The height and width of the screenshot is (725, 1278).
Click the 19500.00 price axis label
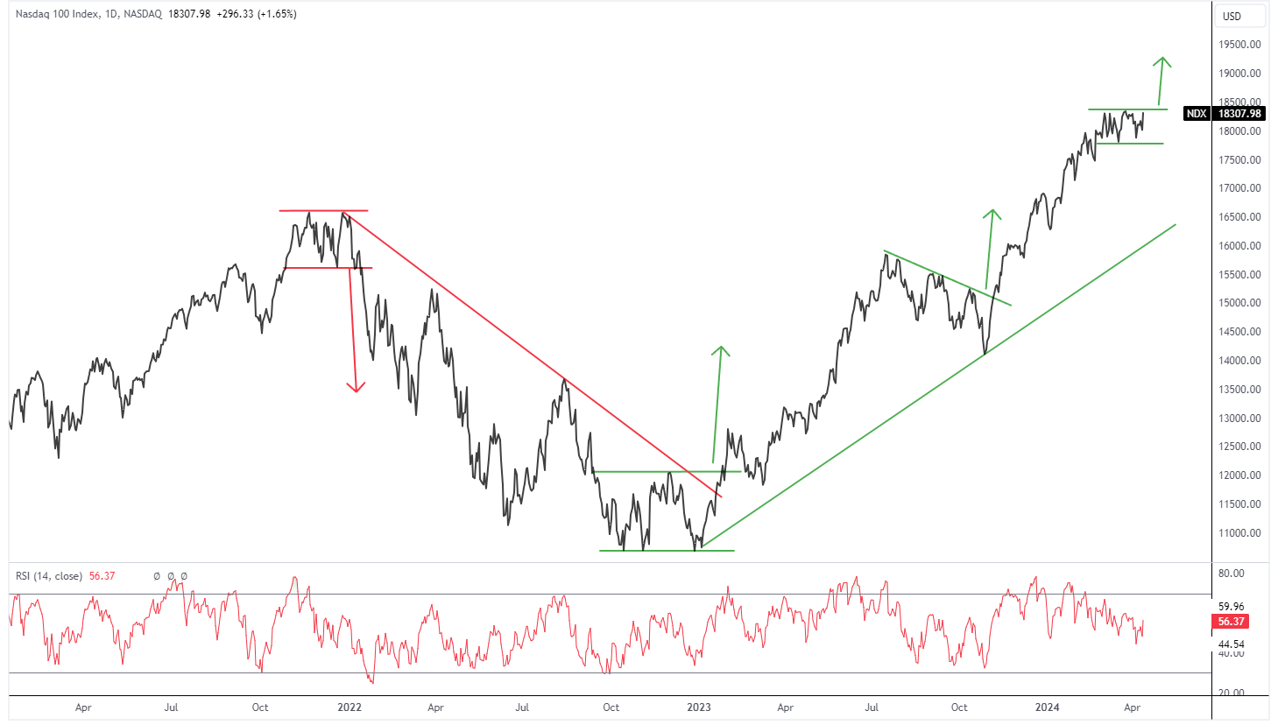pyautogui.click(x=1239, y=45)
